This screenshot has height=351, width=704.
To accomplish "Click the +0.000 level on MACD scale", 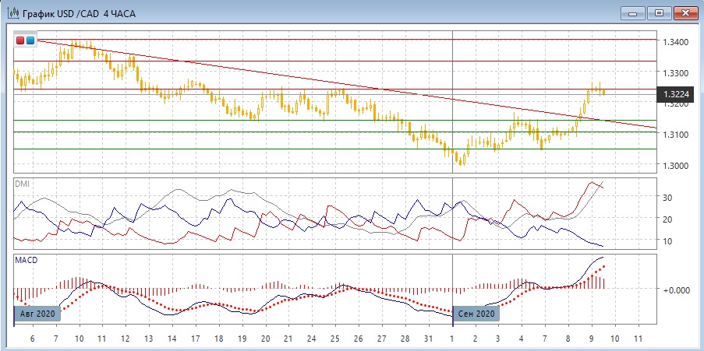I will 674,290.
